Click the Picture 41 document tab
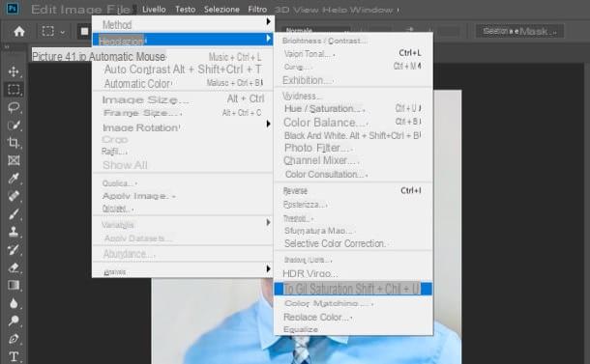Screen dimensions: 590x364 pos(60,56)
